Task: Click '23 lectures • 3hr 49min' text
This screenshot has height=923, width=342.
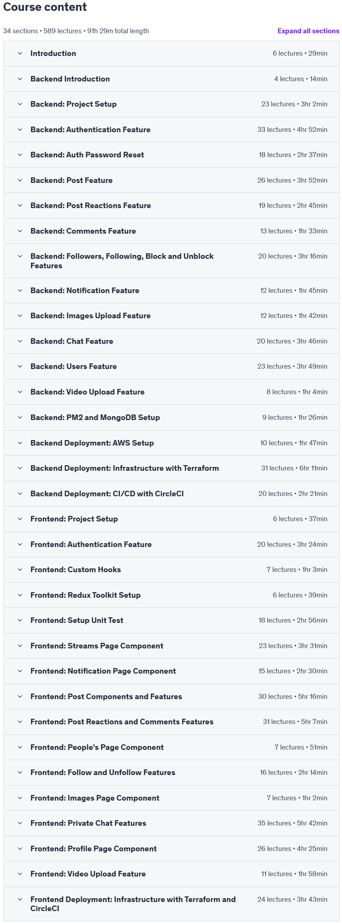Action: [x=292, y=367]
